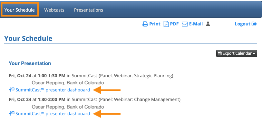Open SummitCast presenter dashboard for Strategic Planning
Viewport: 262px width, 132px height.
[53, 90]
